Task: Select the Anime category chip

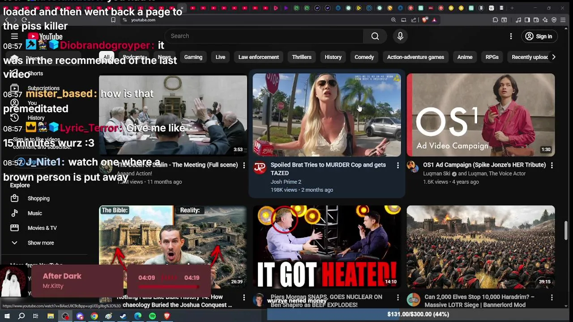Action: (x=465, y=57)
